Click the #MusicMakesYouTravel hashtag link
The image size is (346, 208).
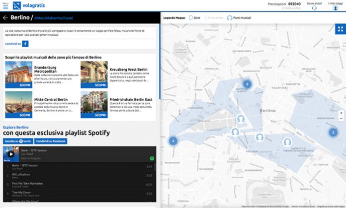tap(54, 18)
